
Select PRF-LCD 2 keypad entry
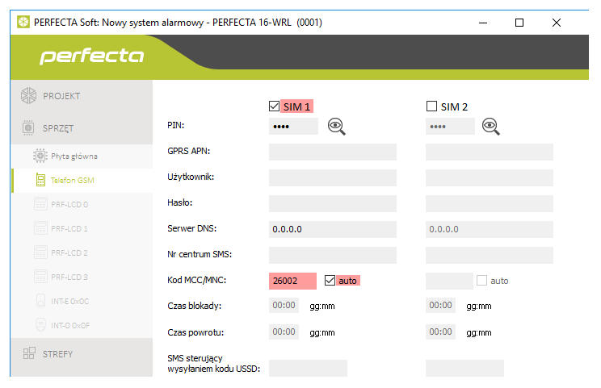click(x=82, y=253)
